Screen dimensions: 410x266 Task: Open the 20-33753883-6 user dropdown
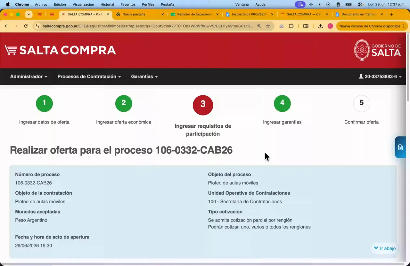coord(380,77)
